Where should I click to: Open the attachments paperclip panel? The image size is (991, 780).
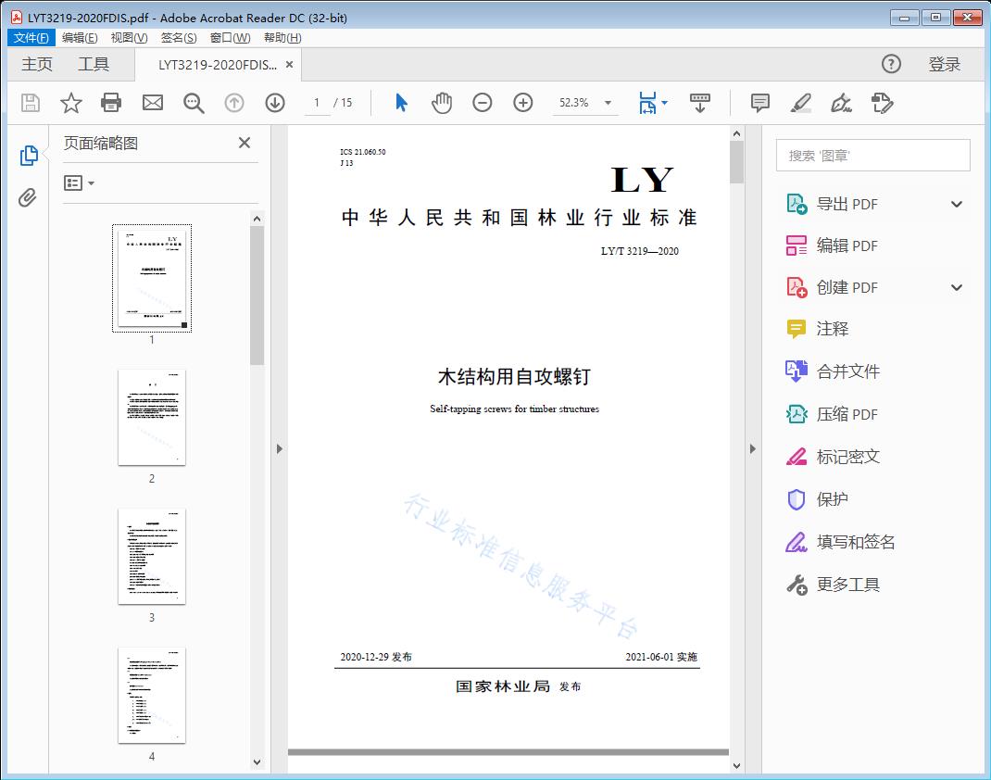(29, 195)
